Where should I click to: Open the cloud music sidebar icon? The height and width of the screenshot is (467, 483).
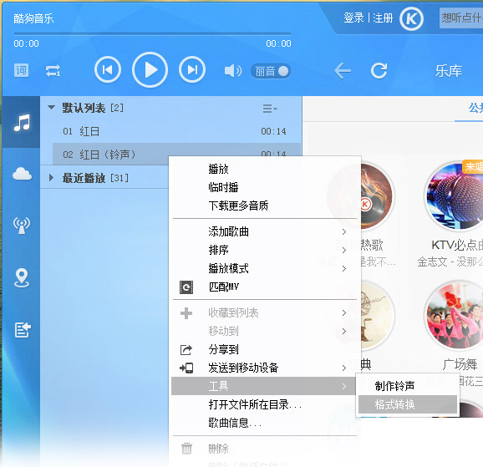point(22,174)
